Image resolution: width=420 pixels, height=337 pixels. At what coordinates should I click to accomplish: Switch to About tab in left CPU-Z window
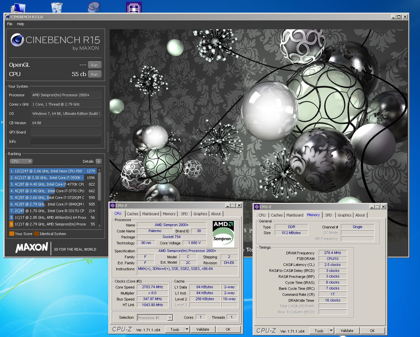(x=216, y=214)
